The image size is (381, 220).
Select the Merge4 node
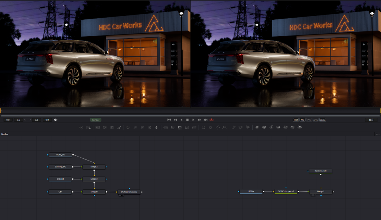click(94, 192)
